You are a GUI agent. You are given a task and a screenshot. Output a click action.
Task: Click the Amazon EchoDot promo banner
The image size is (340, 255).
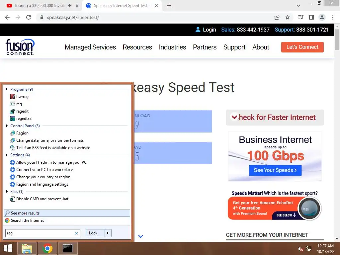click(275, 209)
